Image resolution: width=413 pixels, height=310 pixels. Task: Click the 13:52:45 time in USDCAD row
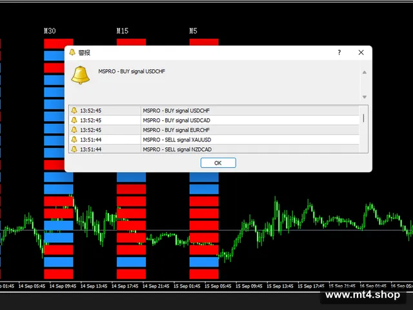(90, 121)
